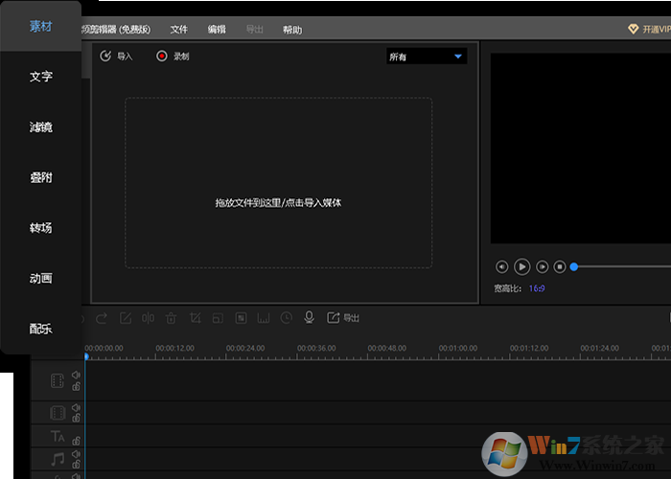Toggle mute on the music track
Screen dimensions: 671x479
coord(76,454)
